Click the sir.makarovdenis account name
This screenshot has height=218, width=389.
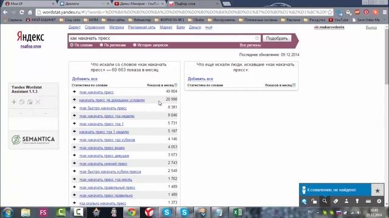pos(329,27)
